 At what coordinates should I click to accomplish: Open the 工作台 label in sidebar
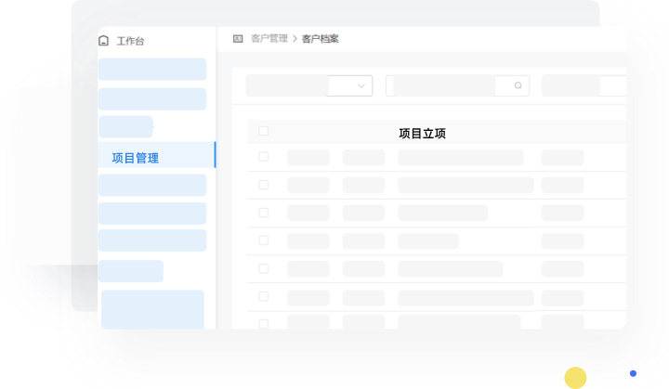[x=131, y=41]
